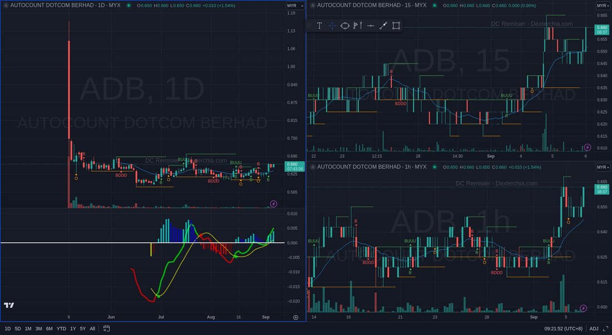Select the arrow trend line tool
Viewport: 612px width, 335px height.
pyautogui.click(x=383, y=26)
